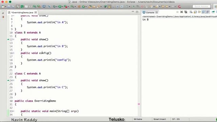
Task: Toggle Scroll Lock in Console toolbar
Action: coord(195,12)
